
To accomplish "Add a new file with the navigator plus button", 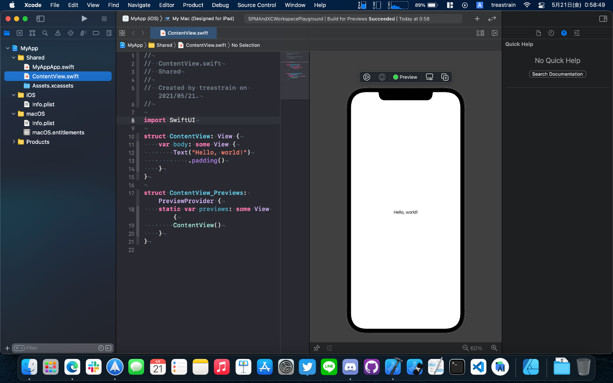I will pos(7,348).
